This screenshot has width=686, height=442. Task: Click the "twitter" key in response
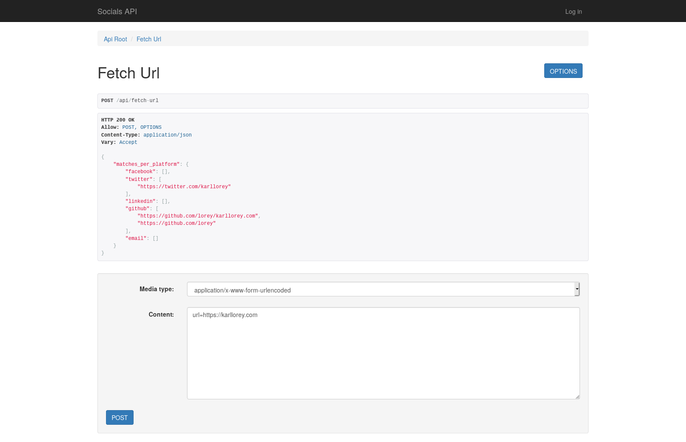coord(139,180)
